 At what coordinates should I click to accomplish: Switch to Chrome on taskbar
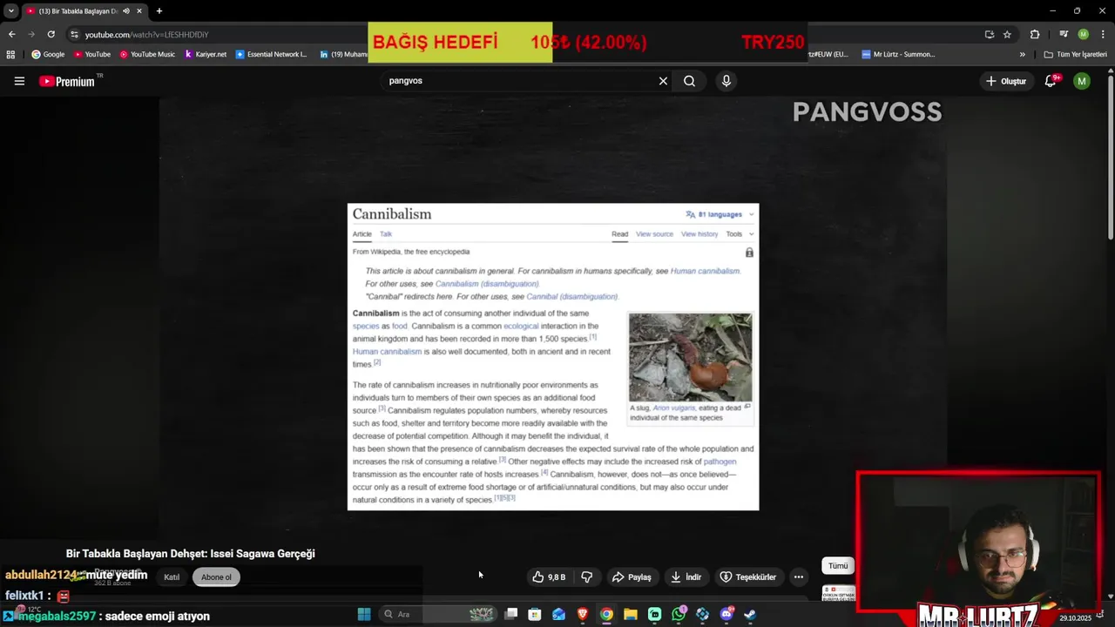606,614
